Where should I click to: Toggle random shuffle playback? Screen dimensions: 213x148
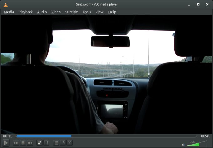[x=70, y=143]
